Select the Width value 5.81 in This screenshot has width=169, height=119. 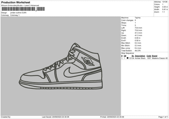click(x=165, y=10)
